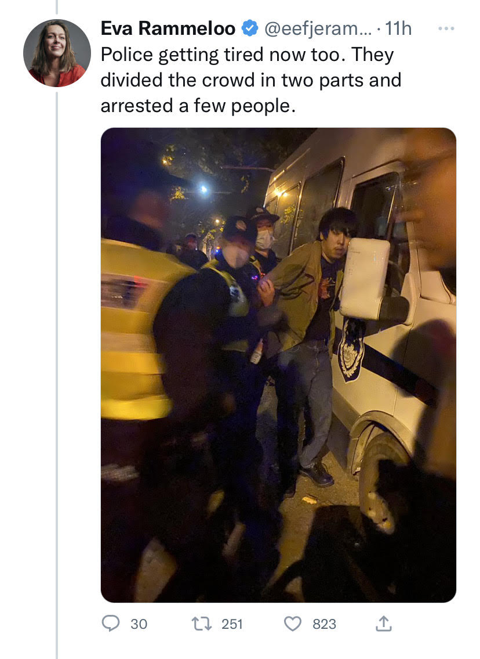Open the three-dot more options menu
Image resolution: width=480 pixels, height=659 pixels.
pos(446,28)
